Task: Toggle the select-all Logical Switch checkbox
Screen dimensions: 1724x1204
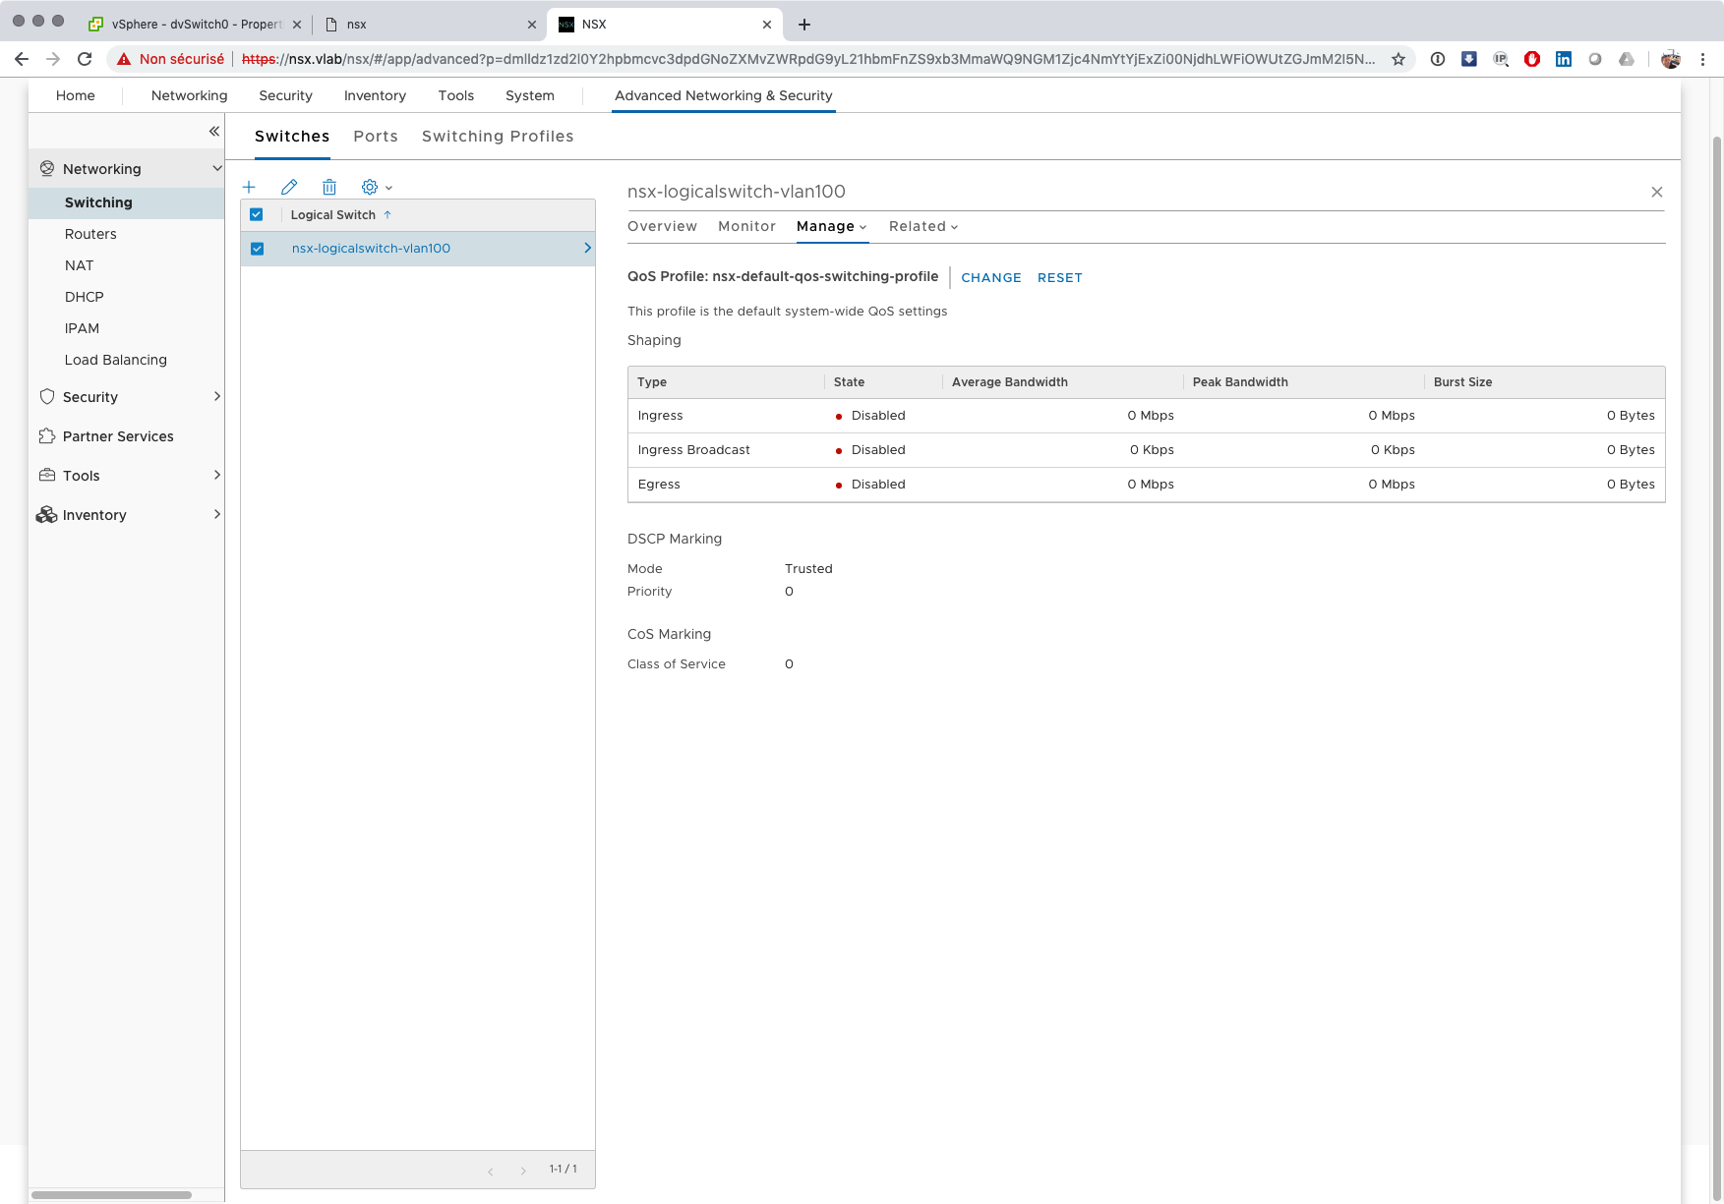Action: (257, 214)
